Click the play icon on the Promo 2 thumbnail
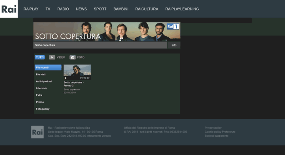This screenshot has width=285, height=155. coord(66,78)
